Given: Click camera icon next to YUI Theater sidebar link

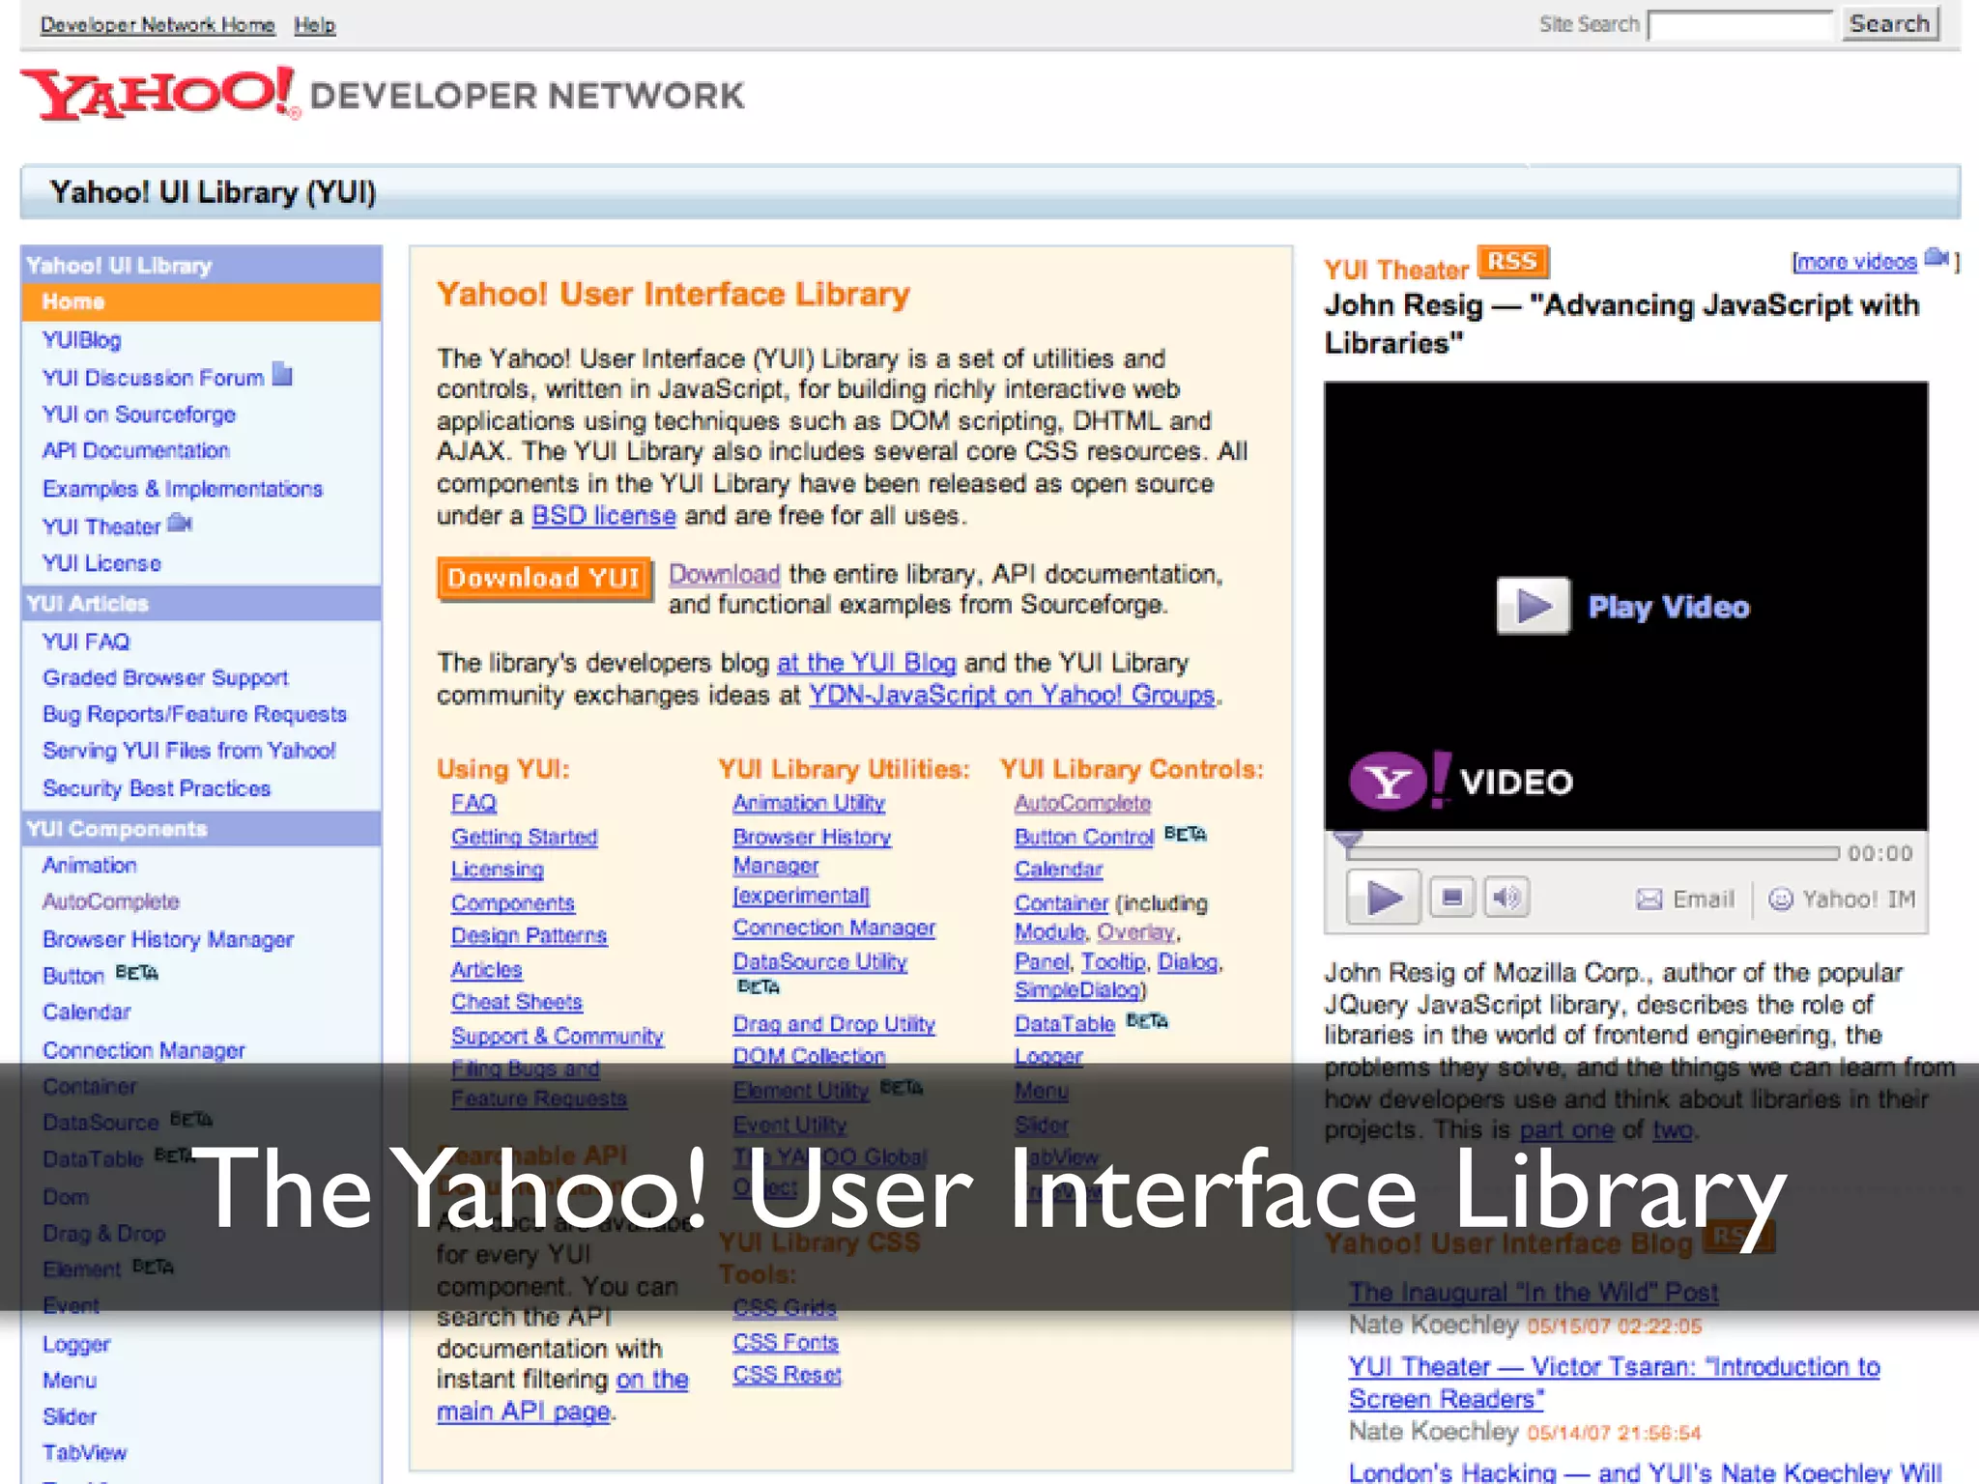Looking at the screenshot, I should tap(180, 524).
